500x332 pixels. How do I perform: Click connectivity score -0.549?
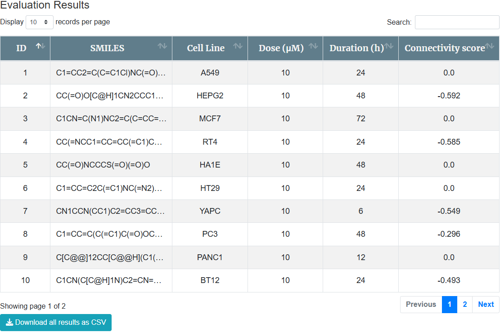(449, 211)
